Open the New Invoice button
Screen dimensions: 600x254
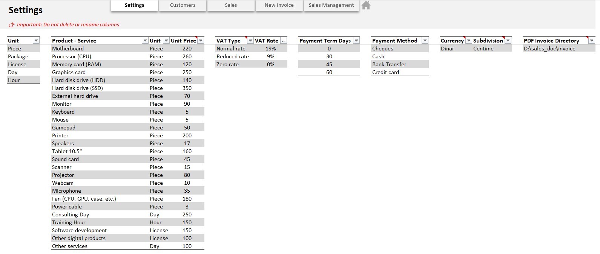point(279,5)
